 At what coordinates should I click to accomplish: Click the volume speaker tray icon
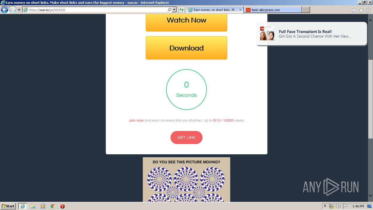[338, 206]
